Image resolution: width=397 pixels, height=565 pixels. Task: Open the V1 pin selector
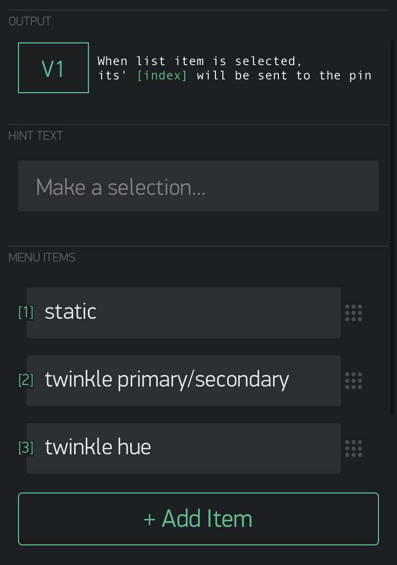pos(53,68)
